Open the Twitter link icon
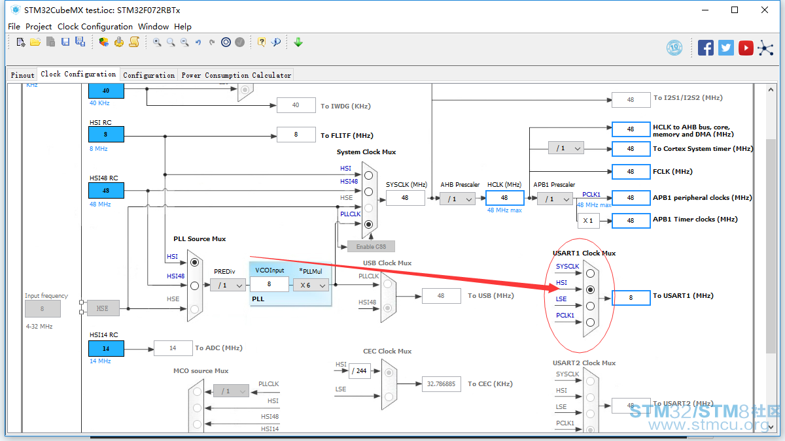The height and width of the screenshot is (441, 785). click(x=726, y=47)
